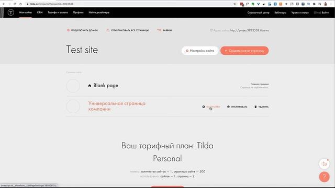Go to Тарифы и оплата
This screenshot has width=335, height=188.
(x=58, y=13)
